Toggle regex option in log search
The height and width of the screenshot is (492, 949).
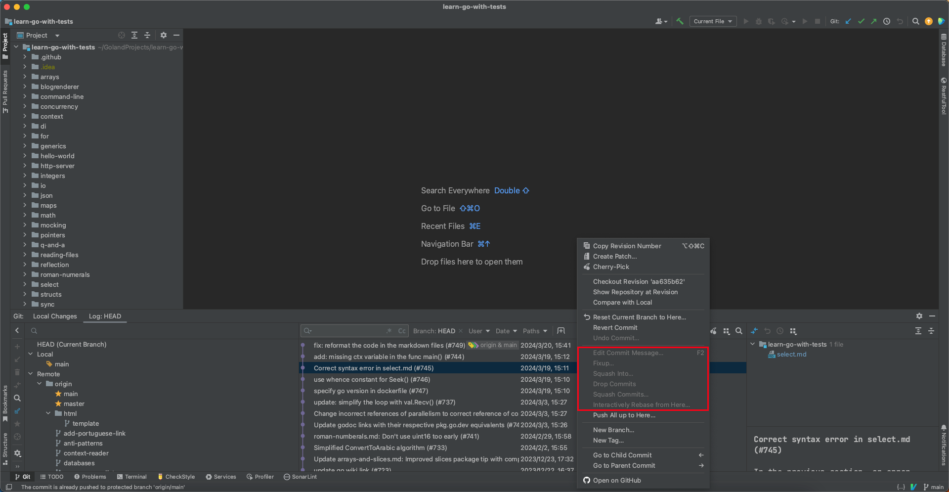tap(389, 331)
